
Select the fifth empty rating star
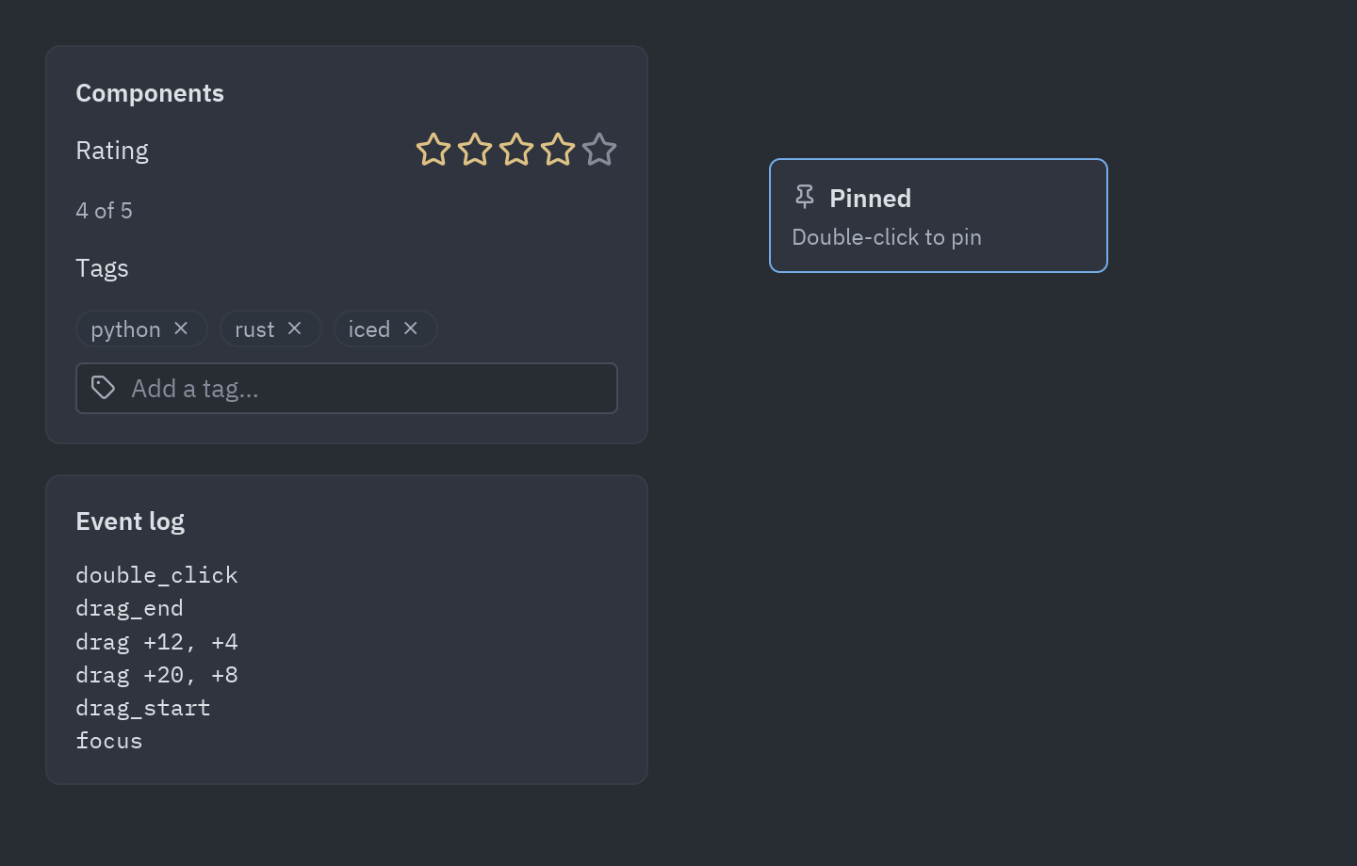pos(599,150)
